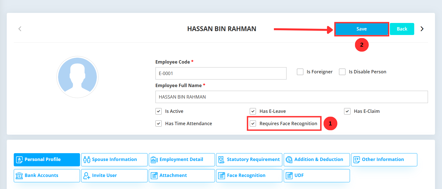442x189 pixels.
Task: Toggle the Requires Face Recognition checkbox
Action: (x=253, y=123)
